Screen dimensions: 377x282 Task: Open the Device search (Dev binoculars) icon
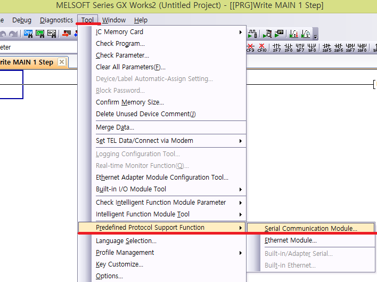click(x=28, y=34)
